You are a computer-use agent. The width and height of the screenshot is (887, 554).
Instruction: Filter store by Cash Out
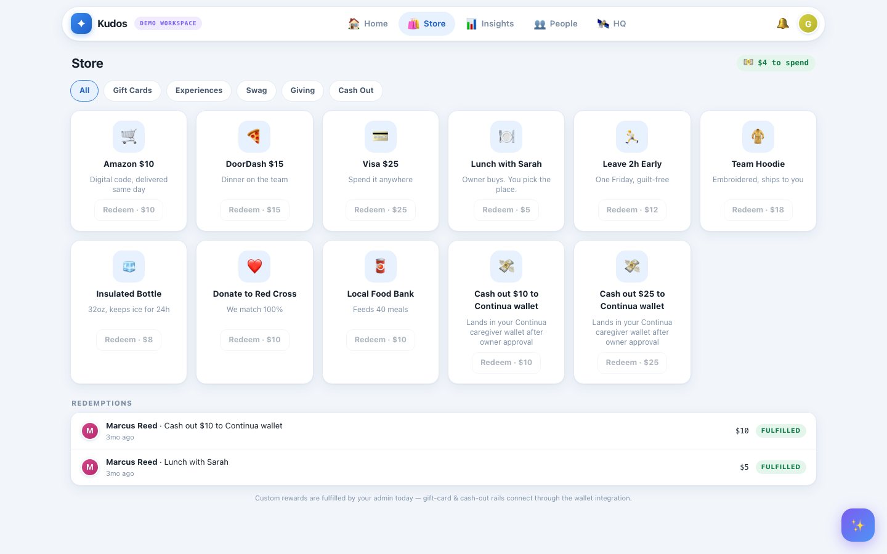(x=356, y=90)
